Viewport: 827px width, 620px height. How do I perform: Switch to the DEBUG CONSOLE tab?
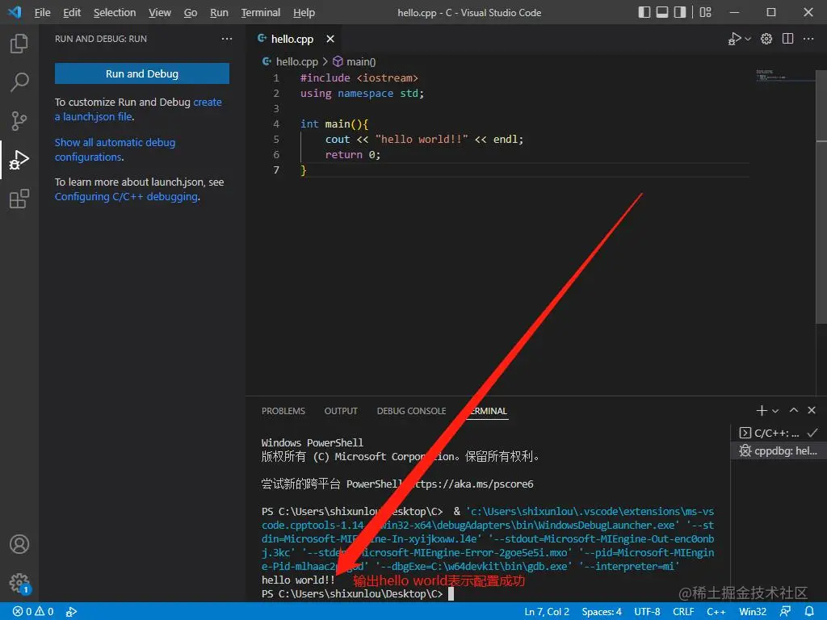(x=411, y=411)
